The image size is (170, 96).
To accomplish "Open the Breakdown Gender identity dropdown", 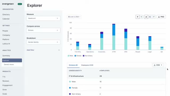I will pyautogui.click(x=43, y=42).
